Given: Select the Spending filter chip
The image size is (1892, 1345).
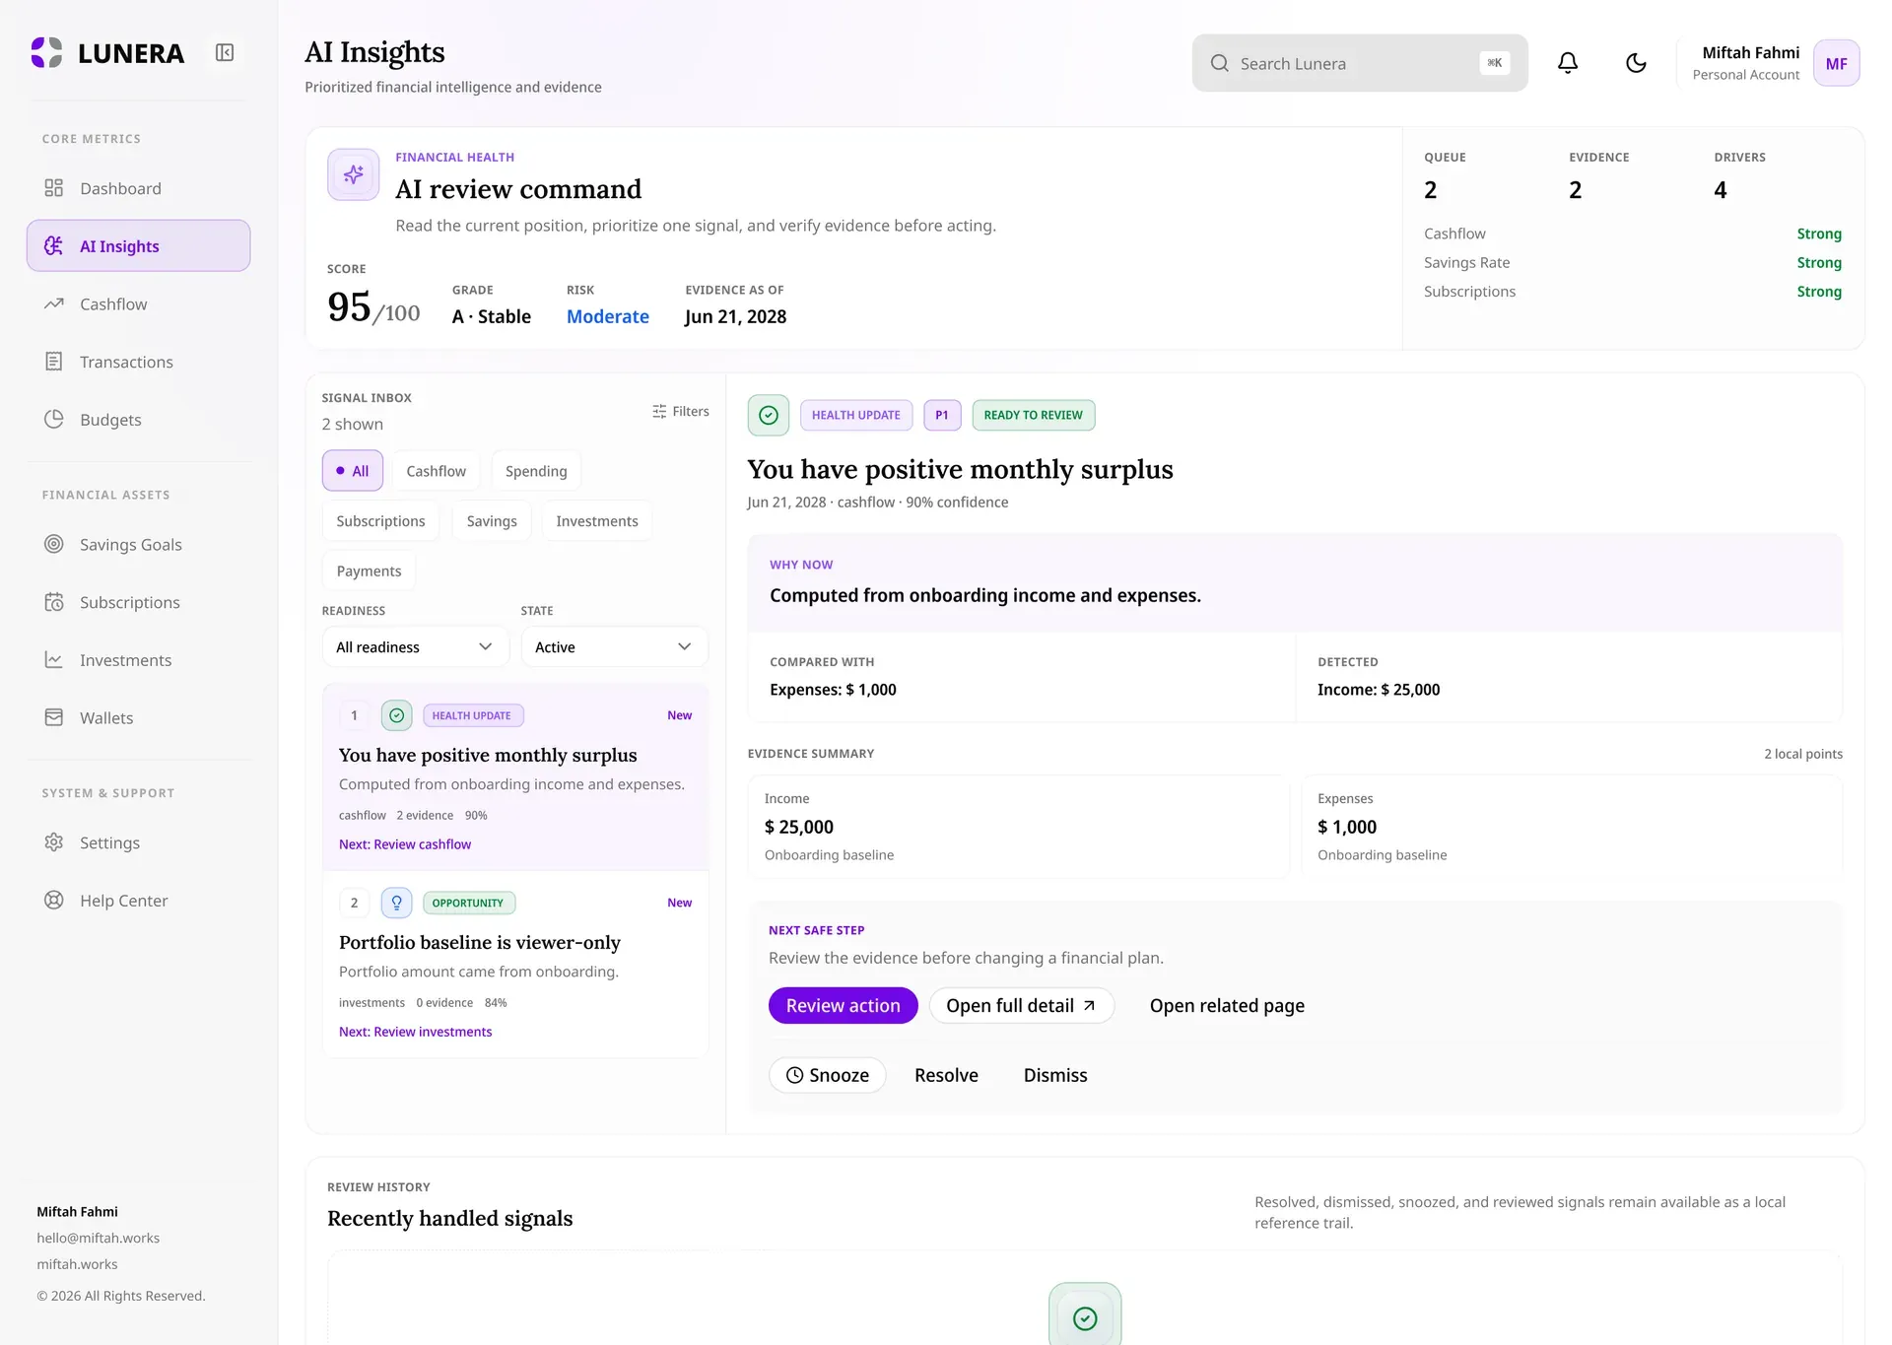Looking at the screenshot, I should click(536, 471).
